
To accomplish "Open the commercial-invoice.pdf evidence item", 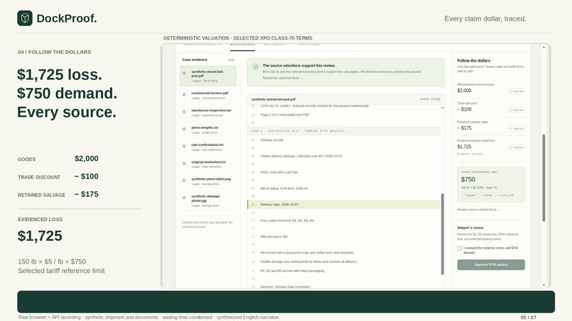I will (x=208, y=95).
